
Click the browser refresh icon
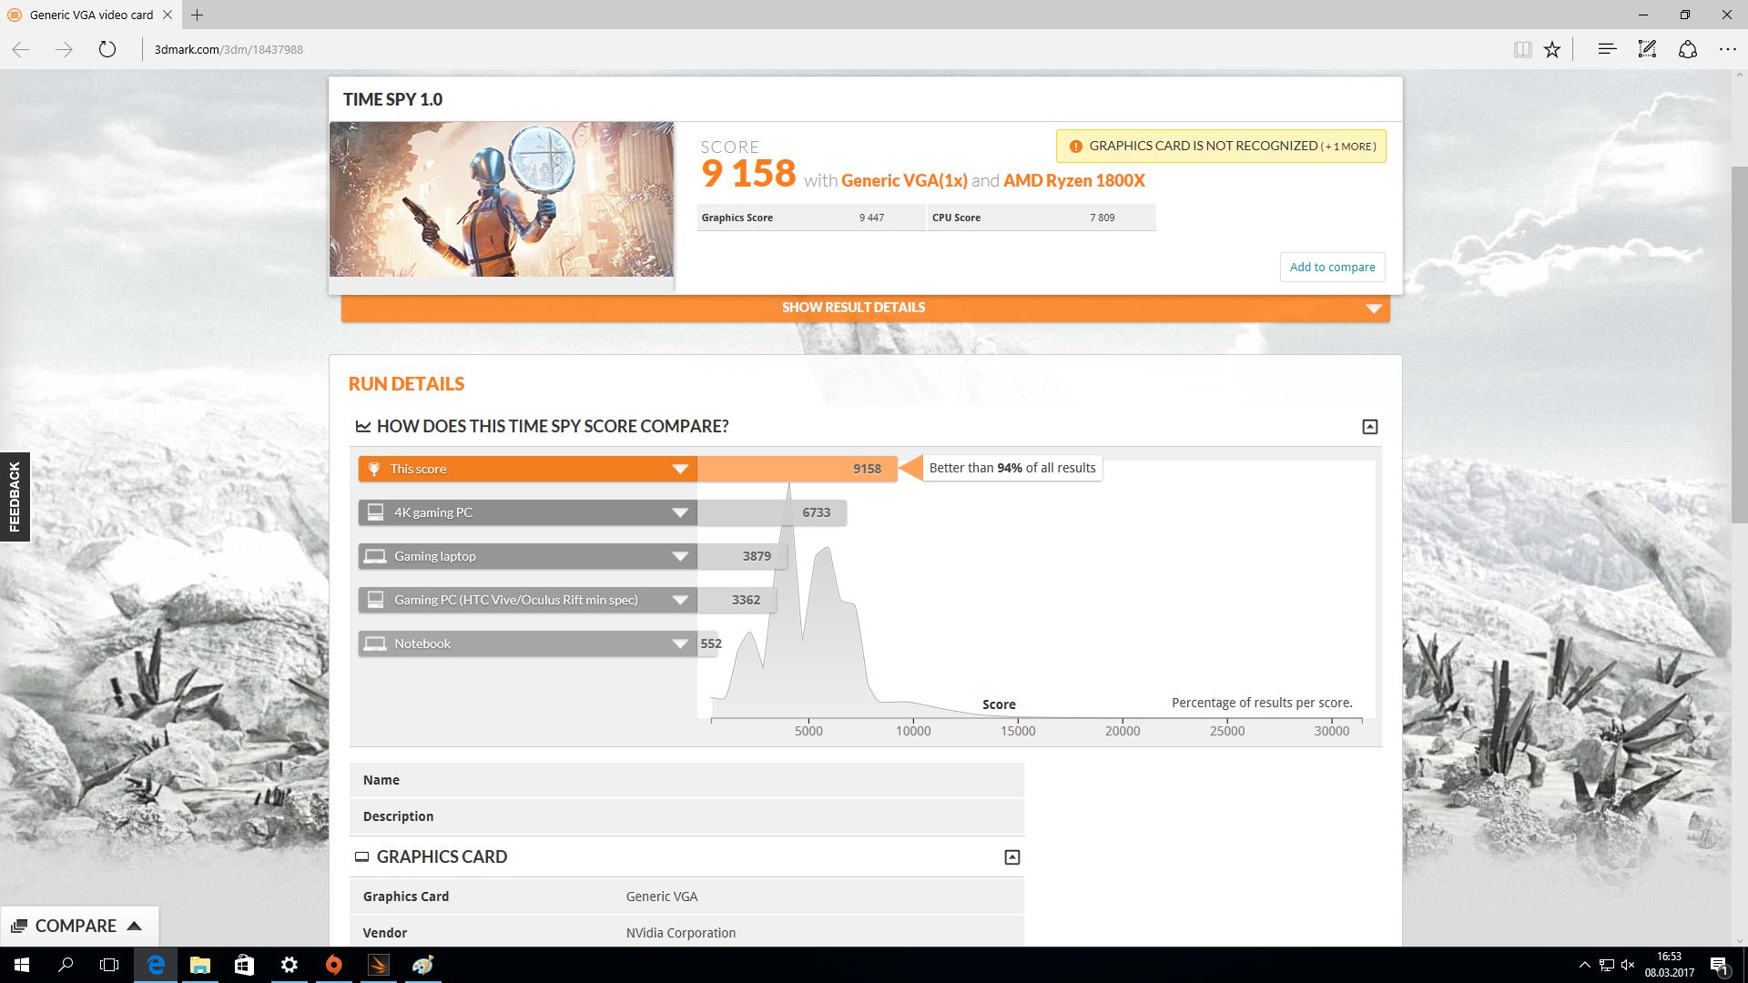(x=107, y=49)
